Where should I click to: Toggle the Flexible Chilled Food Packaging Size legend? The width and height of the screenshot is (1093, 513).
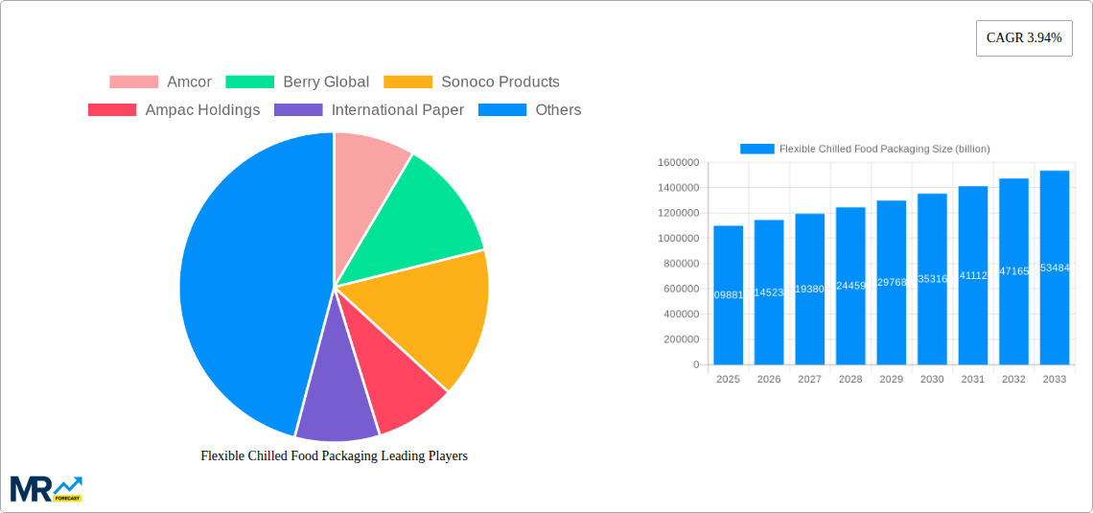click(x=885, y=150)
